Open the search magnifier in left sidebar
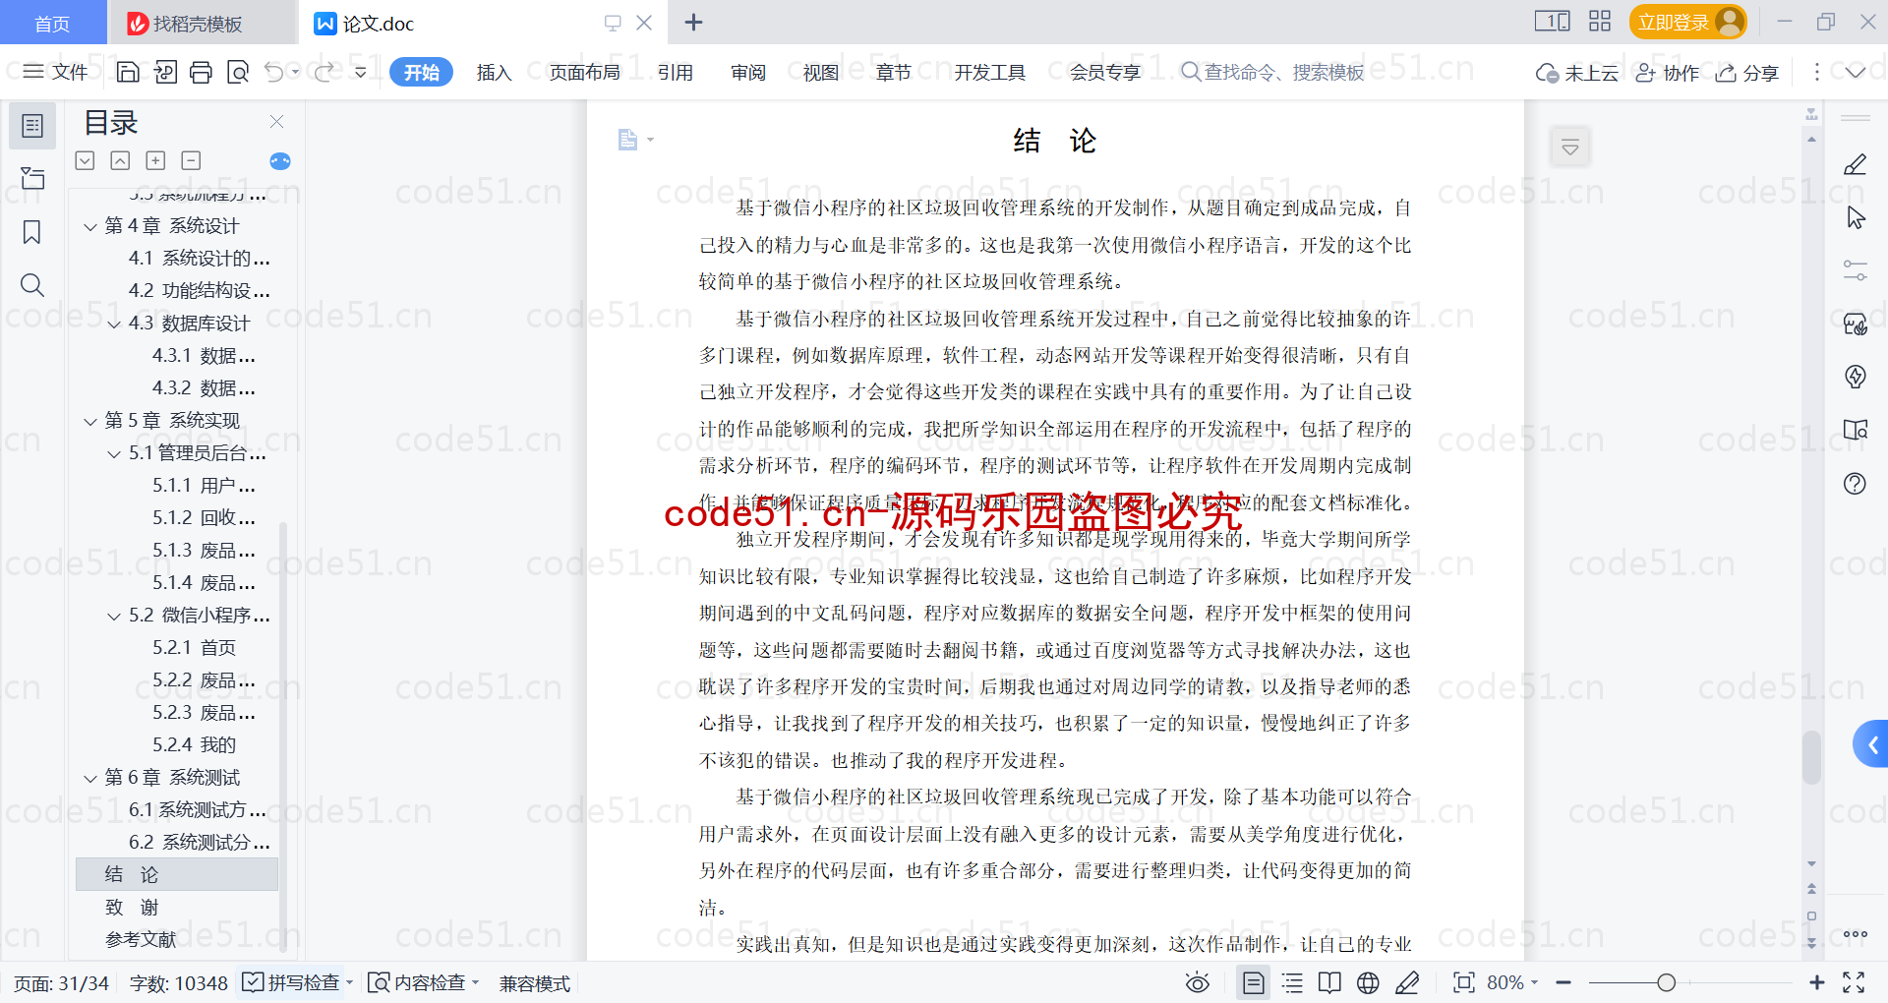Image resolution: width=1888 pixels, height=1003 pixels. coord(32,285)
